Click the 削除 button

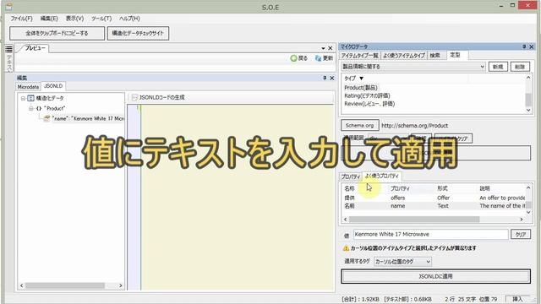(x=520, y=67)
